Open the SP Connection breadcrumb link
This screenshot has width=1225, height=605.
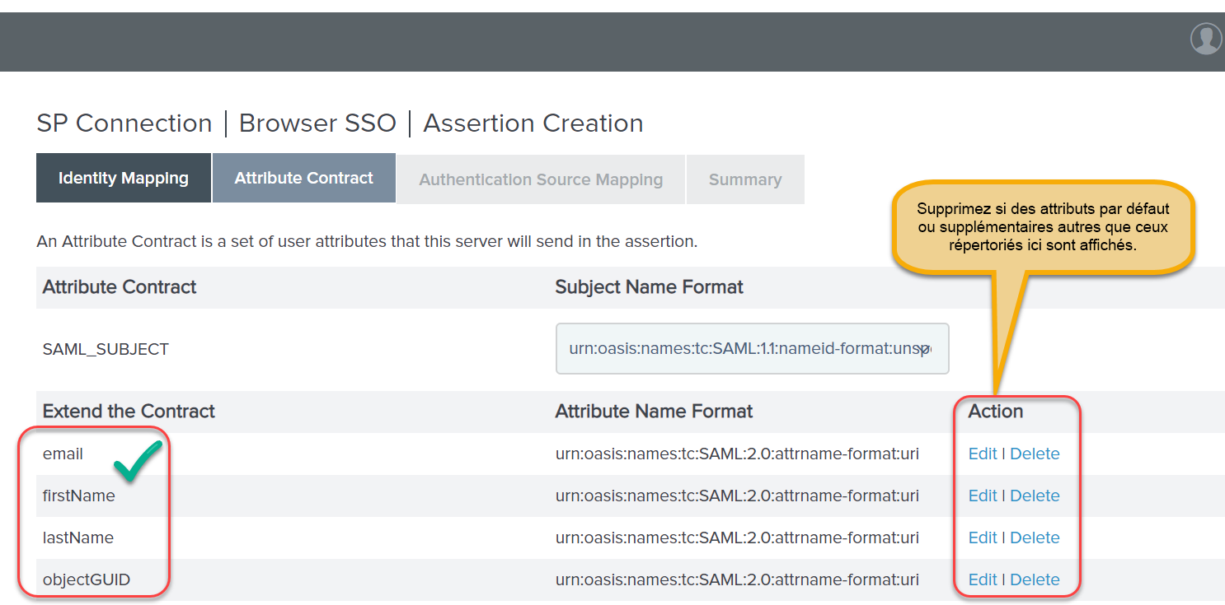pos(124,123)
